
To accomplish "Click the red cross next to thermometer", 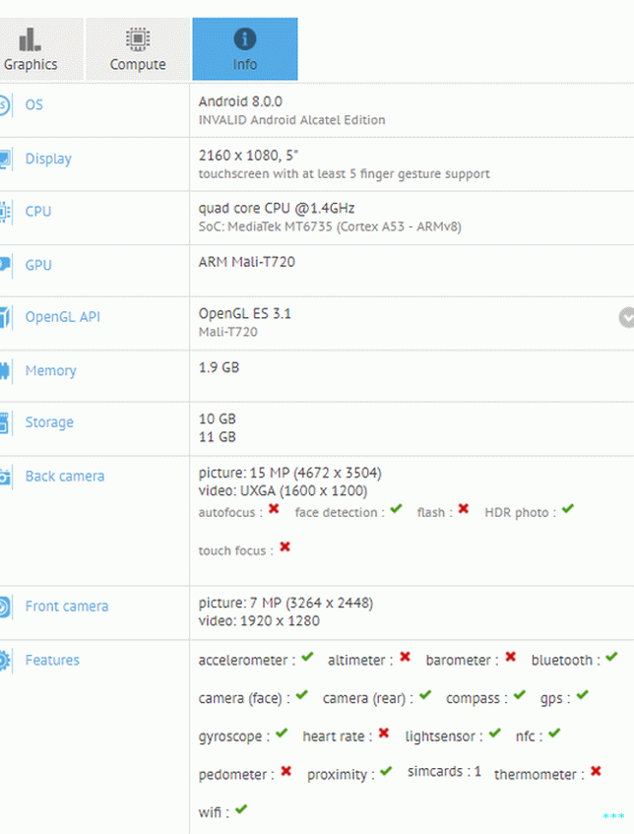I will click(x=596, y=771).
